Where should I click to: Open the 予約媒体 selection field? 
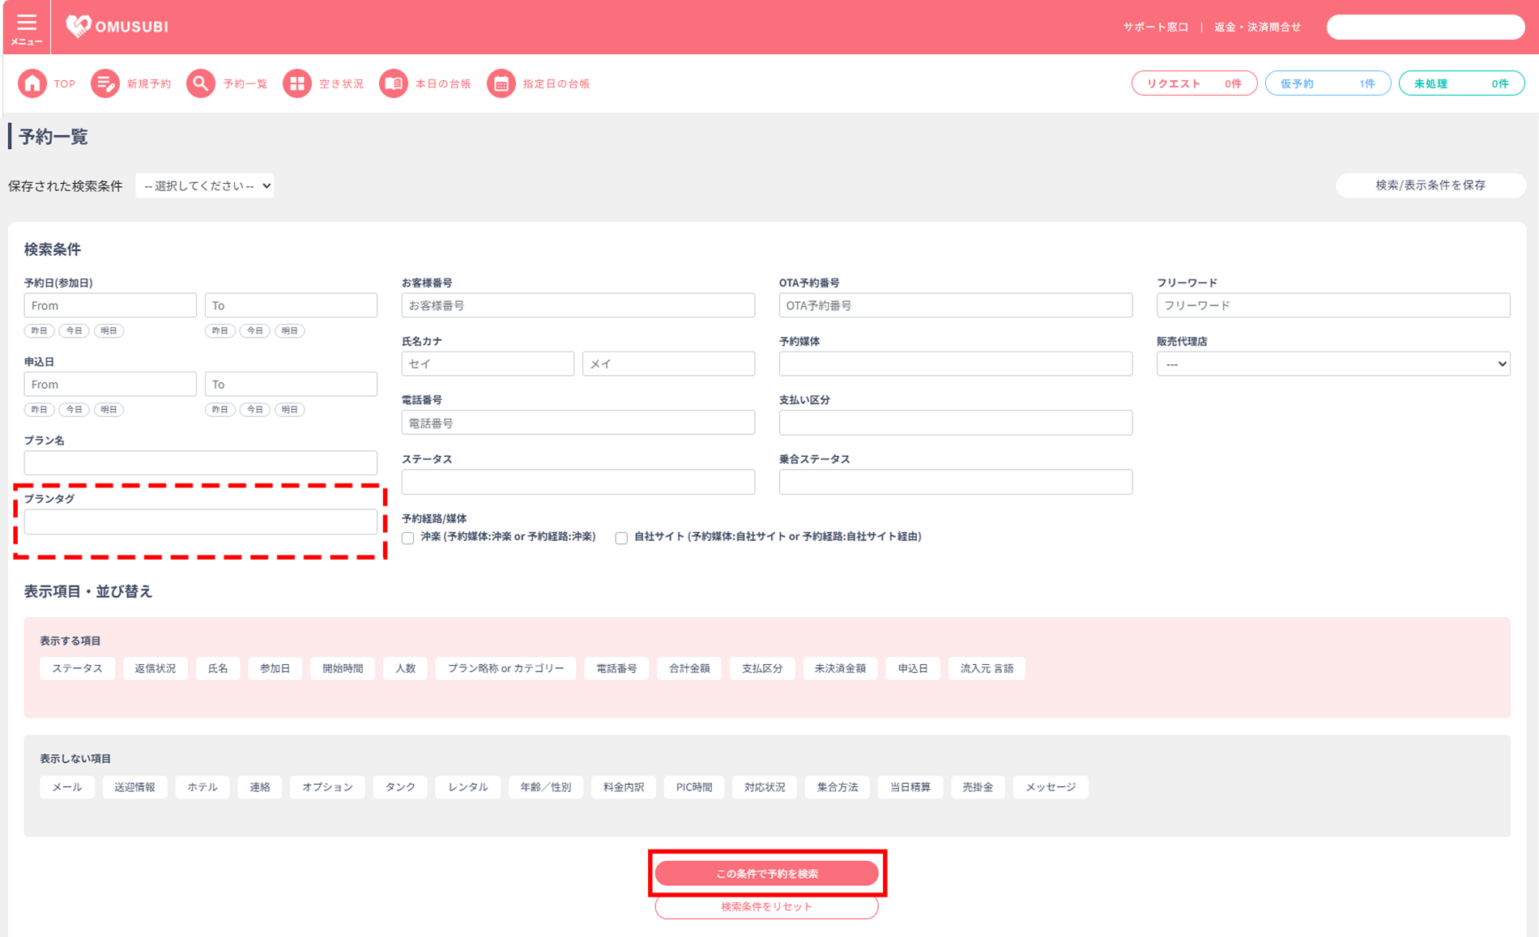956,364
